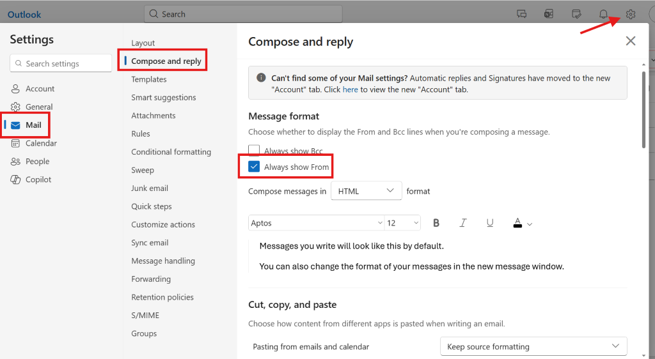Click the Mail envelope icon
This screenshot has width=655, height=359.
click(x=15, y=125)
